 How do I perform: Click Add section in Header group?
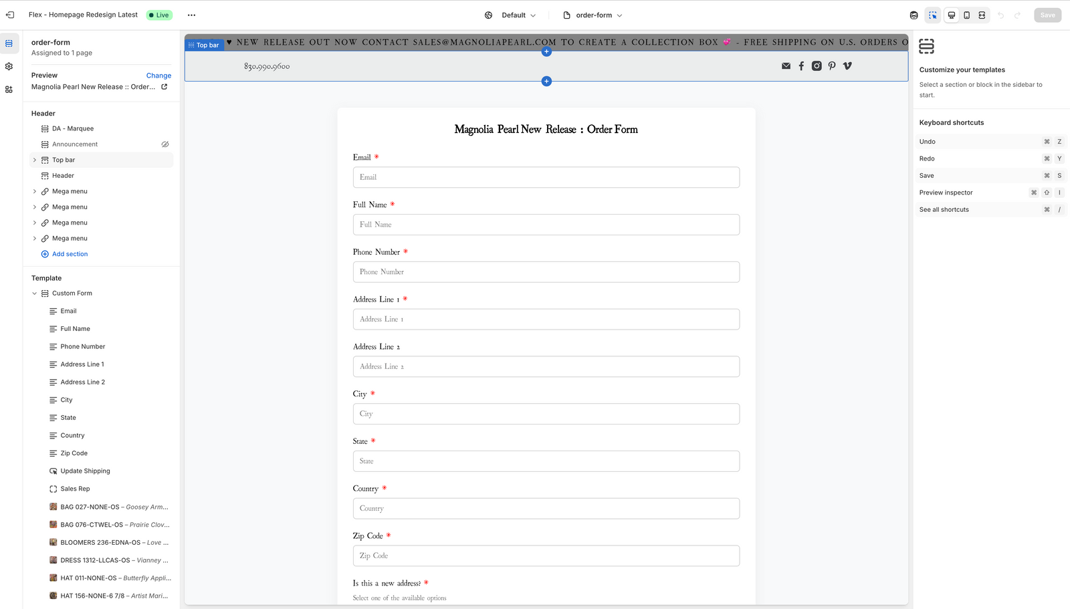(x=70, y=254)
